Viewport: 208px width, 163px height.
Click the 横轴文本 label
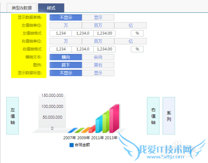coord(34,57)
